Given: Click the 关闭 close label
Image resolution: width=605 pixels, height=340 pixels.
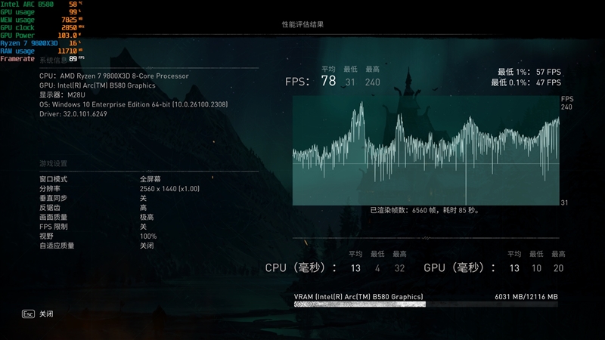Looking at the screenshot, I should click(46, 314).
